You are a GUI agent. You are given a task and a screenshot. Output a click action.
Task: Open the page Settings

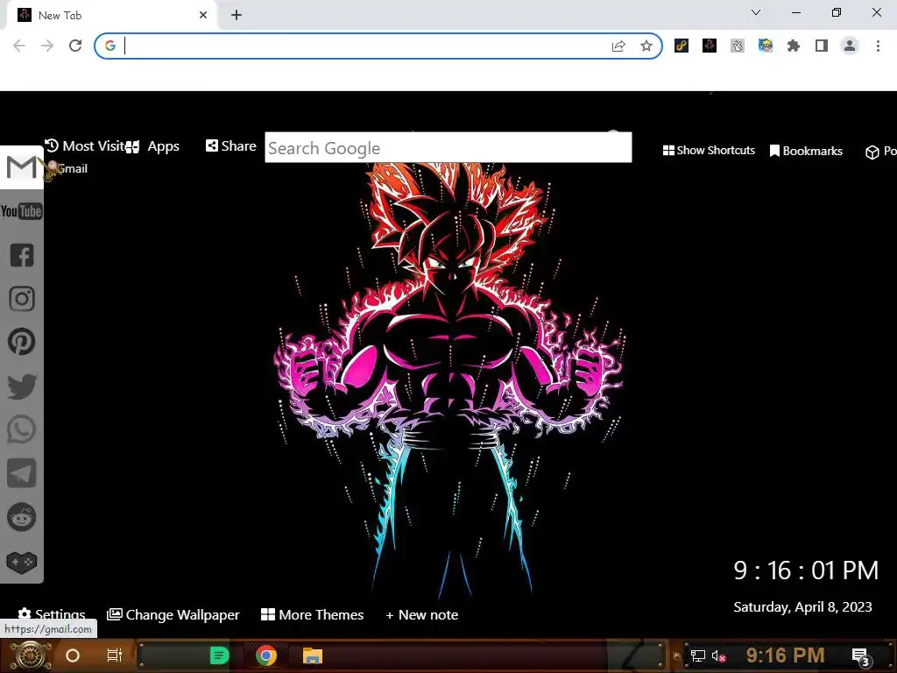pyautogui.click(x=52, y=614)
